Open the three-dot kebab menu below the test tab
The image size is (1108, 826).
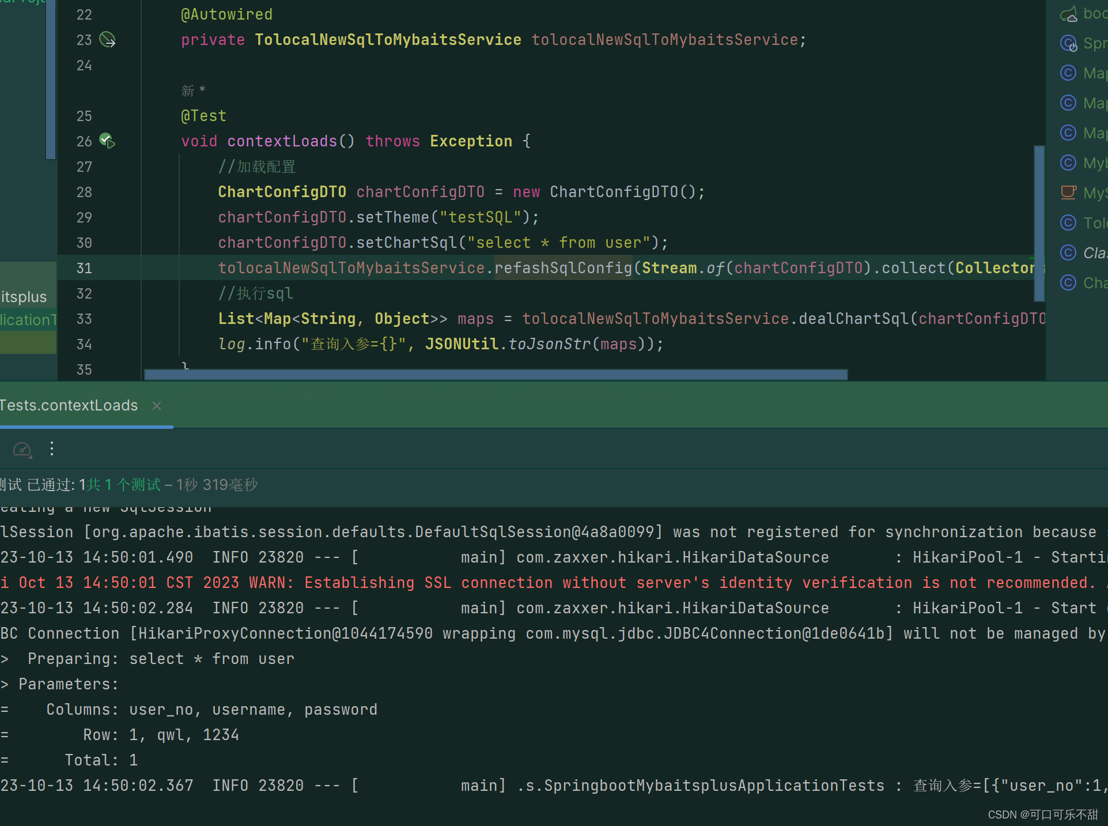click(x=52, y=449)
